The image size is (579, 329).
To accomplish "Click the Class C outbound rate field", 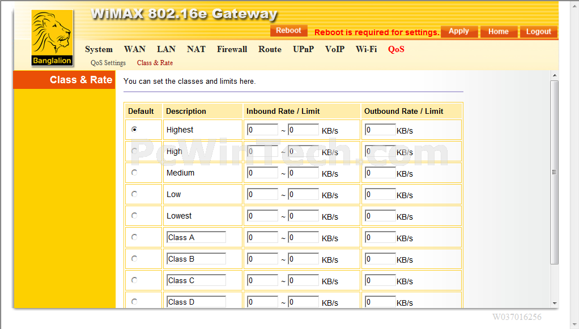I will pyautogui.click(x=380, y=281).
